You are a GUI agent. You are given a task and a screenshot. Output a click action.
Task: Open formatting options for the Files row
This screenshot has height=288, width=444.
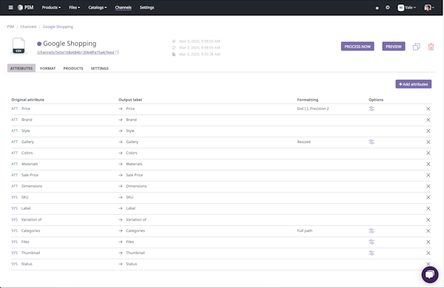click(x=371, y=241)
